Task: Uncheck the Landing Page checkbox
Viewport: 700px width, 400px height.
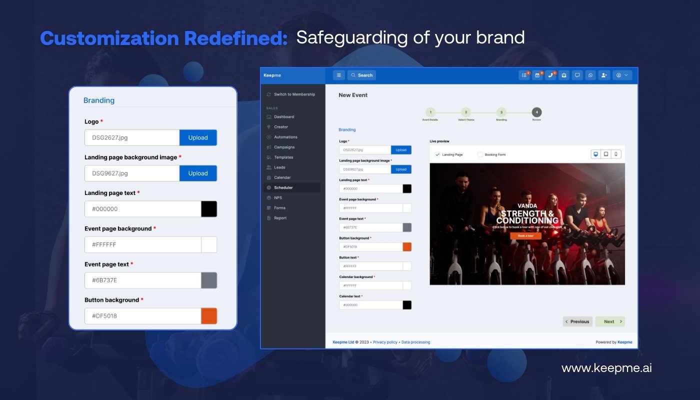Action: [437, 154]
